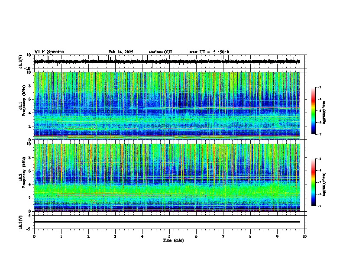Click the ch.1 color bar log PSD unit label
The image size is (343, 265).
click(324, 113)
